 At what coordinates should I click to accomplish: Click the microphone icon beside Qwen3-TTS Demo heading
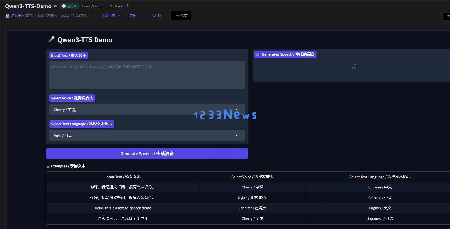51,40
